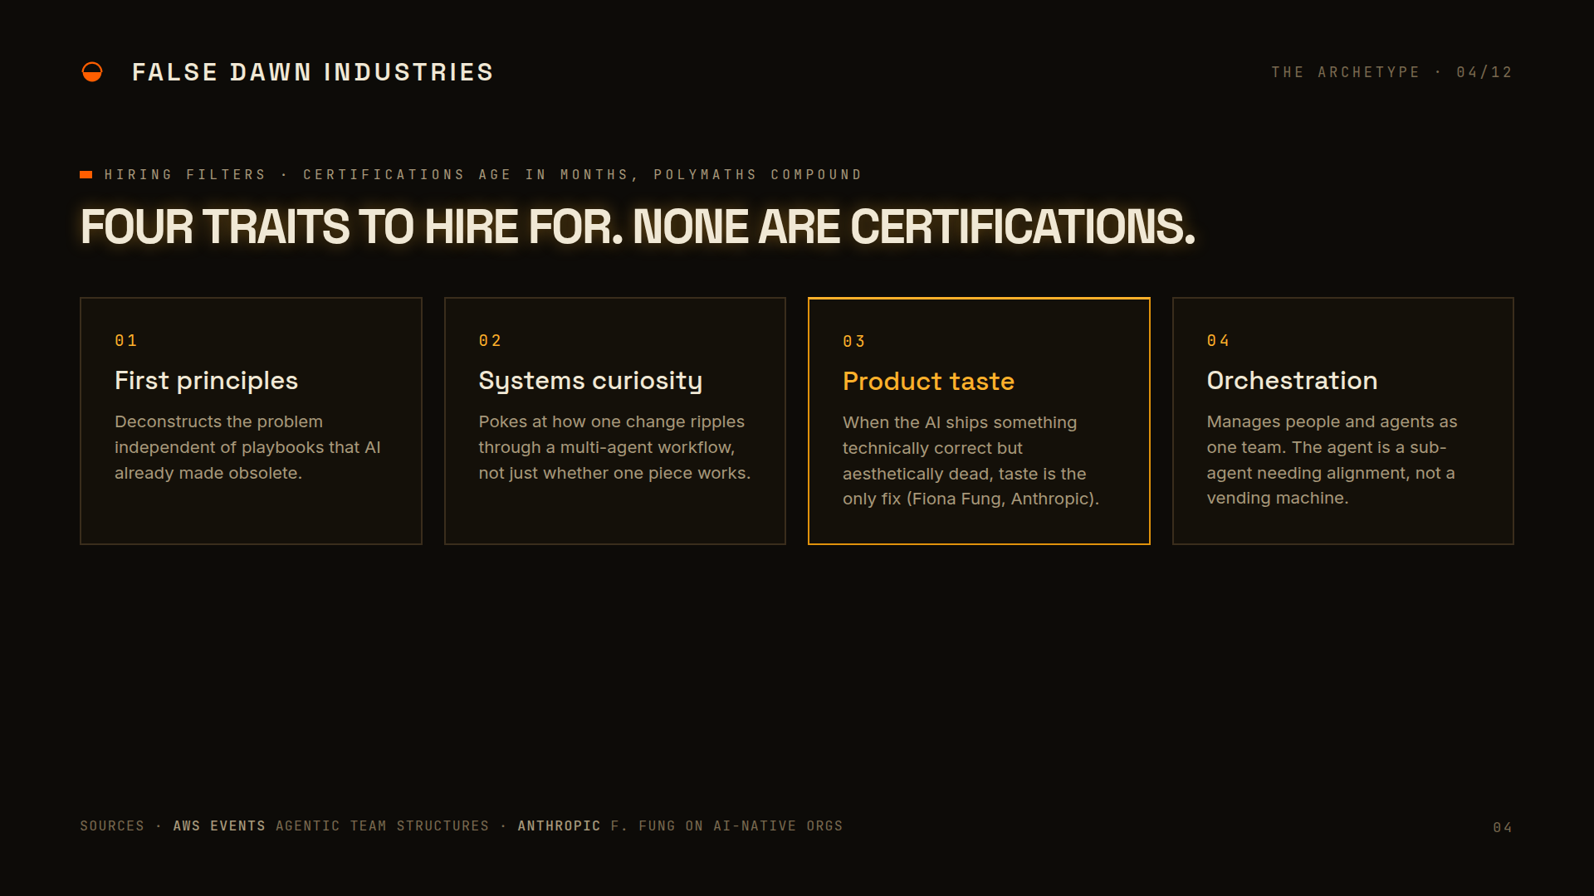Click the orange 03 number label
The width and height of the screenshot is (1594, 896).
tap(854, 342)
